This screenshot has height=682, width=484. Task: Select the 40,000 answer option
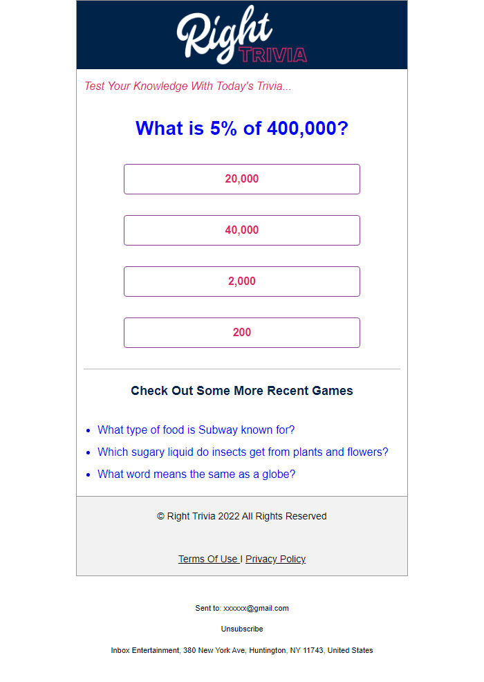point(241,230)
